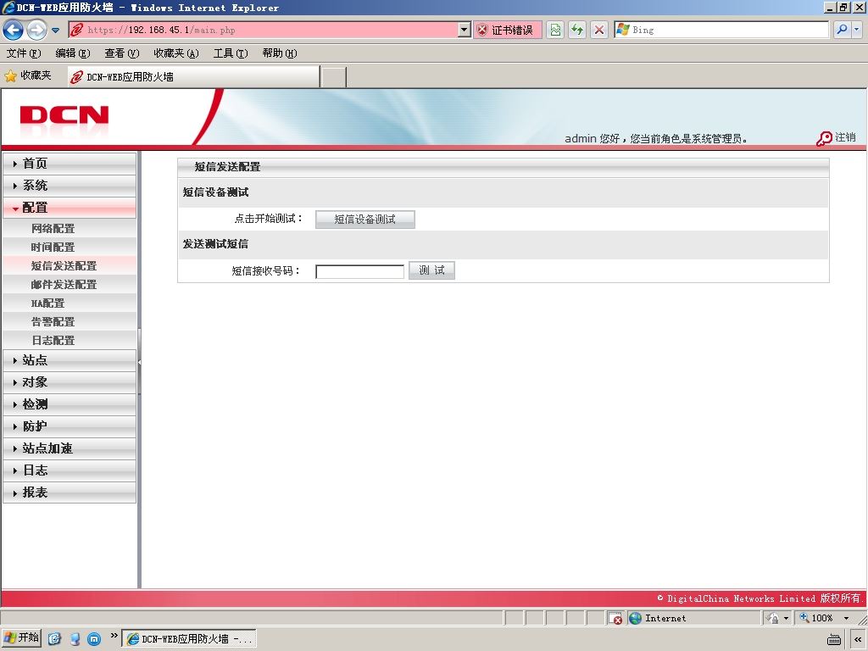Open 日志配置 in the sidebar
Screen dimensions: 868x651
(70, 341)
